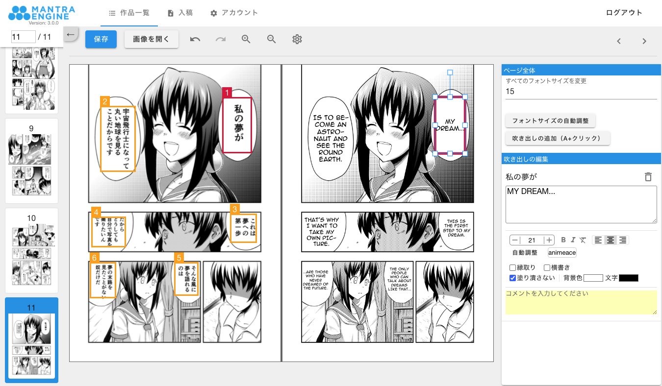Delete the bubble using the trash icon
662x386 pixels.
tap(648, 177)
